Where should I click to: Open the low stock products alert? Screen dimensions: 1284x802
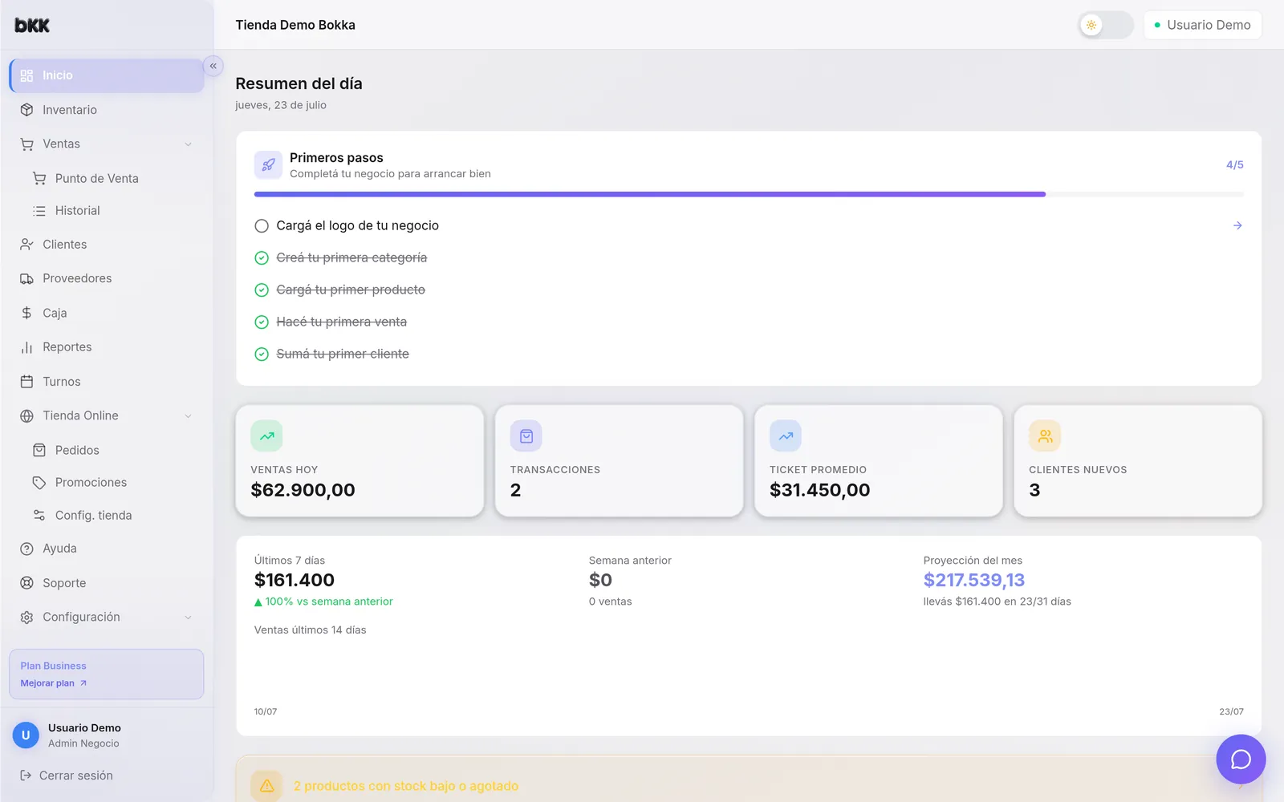click(x=749, y=786)
